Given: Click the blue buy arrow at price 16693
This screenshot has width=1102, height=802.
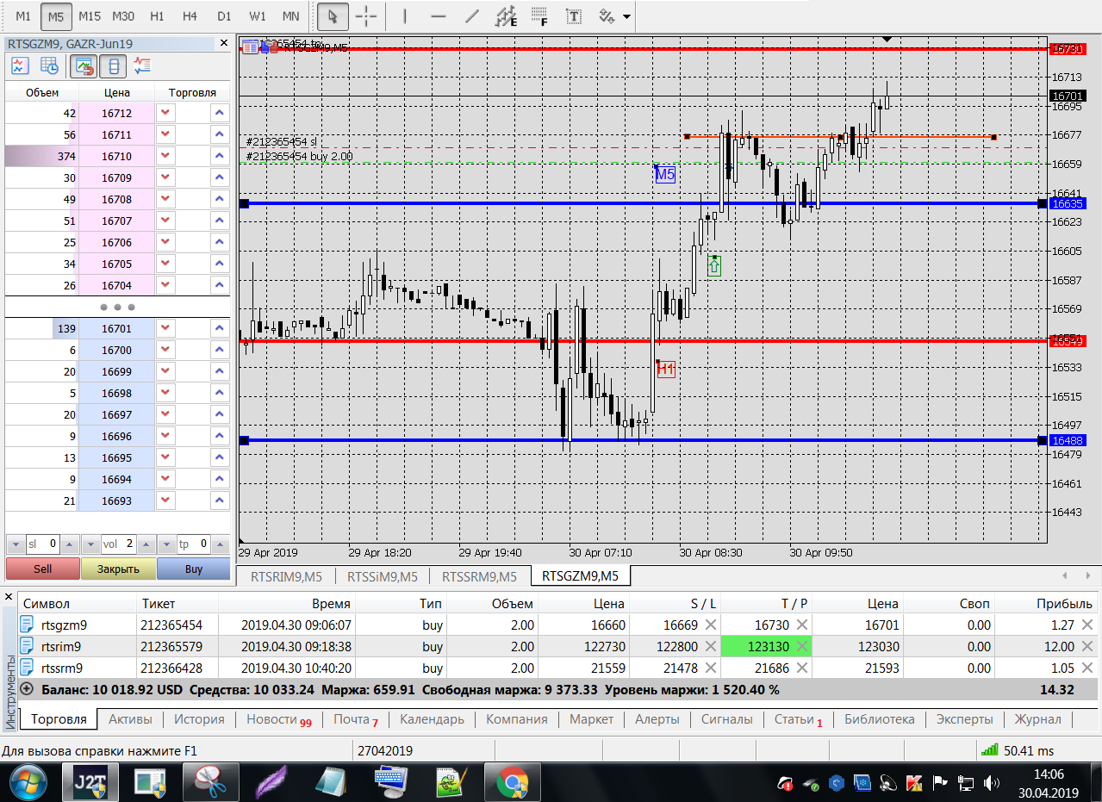Looking at the screenshot, I should pos(221,500).
